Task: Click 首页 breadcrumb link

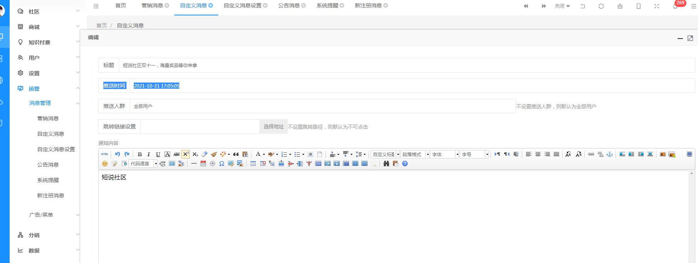Action: [102, 25]
